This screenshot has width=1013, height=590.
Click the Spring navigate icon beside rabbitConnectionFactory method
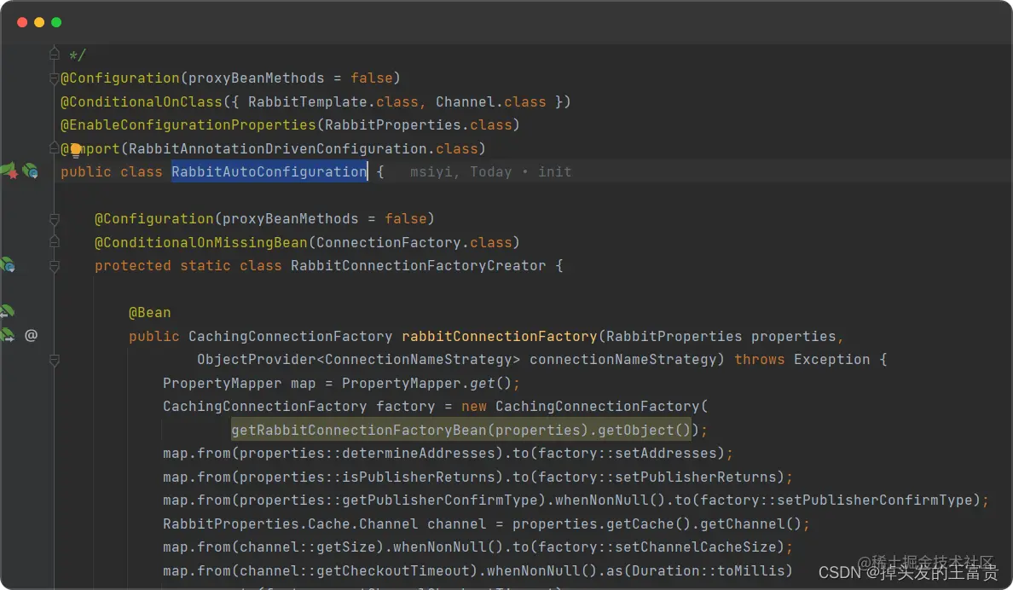point(8,335)
